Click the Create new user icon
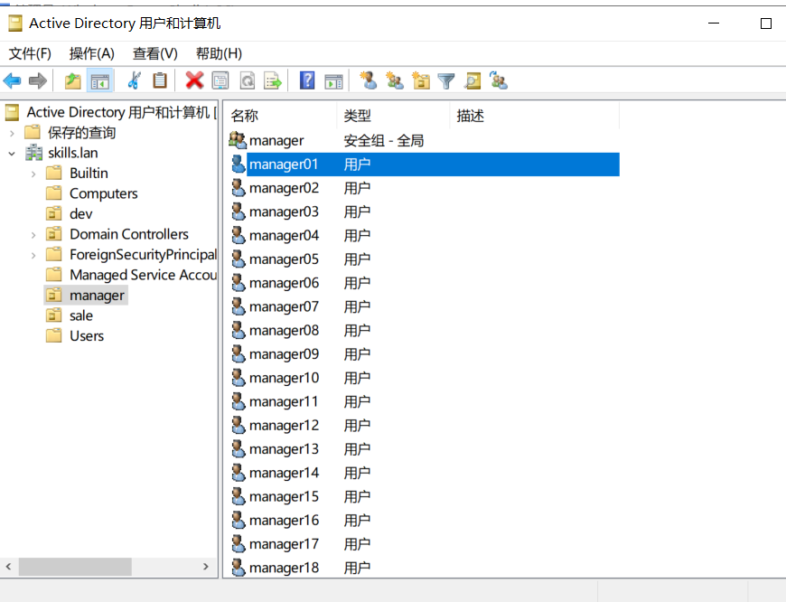The height and width of the screenshot is (602, 786). (369, 81)
